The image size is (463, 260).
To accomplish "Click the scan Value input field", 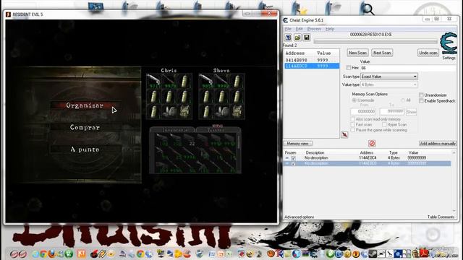I will click(408, 68).
